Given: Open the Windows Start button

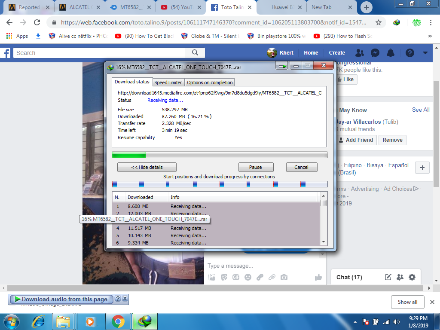Looking at the screenshot, I should [x=12, y=321].
